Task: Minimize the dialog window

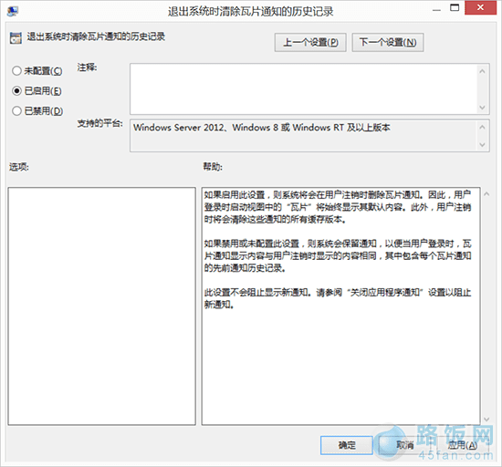Action: point(436,10)
